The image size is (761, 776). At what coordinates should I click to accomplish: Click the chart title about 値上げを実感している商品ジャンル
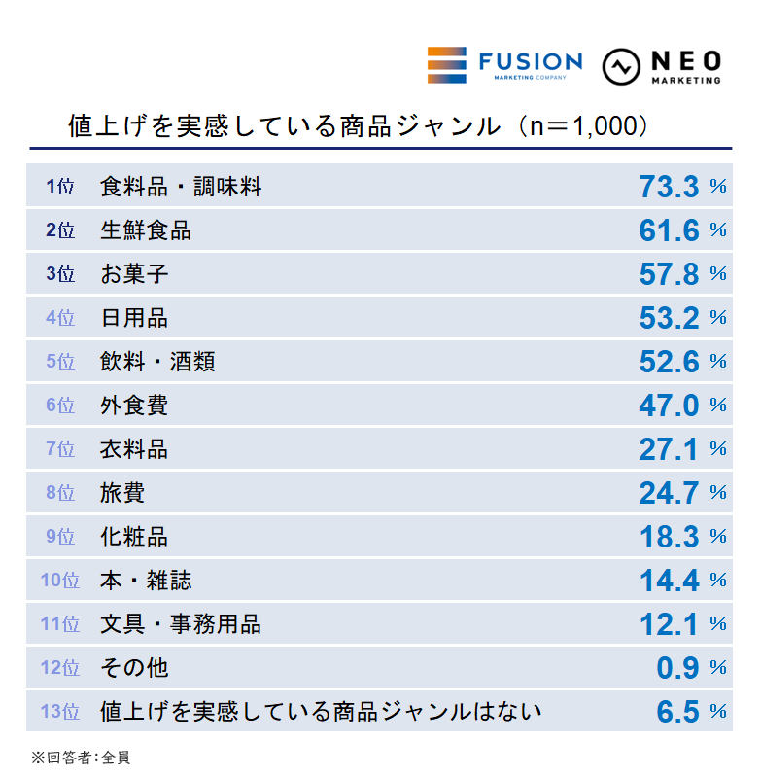[359, 125]
